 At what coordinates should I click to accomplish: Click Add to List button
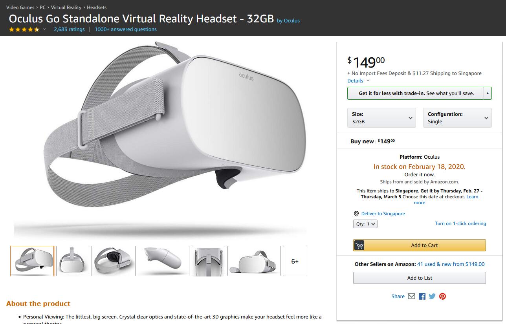point(420,278)
